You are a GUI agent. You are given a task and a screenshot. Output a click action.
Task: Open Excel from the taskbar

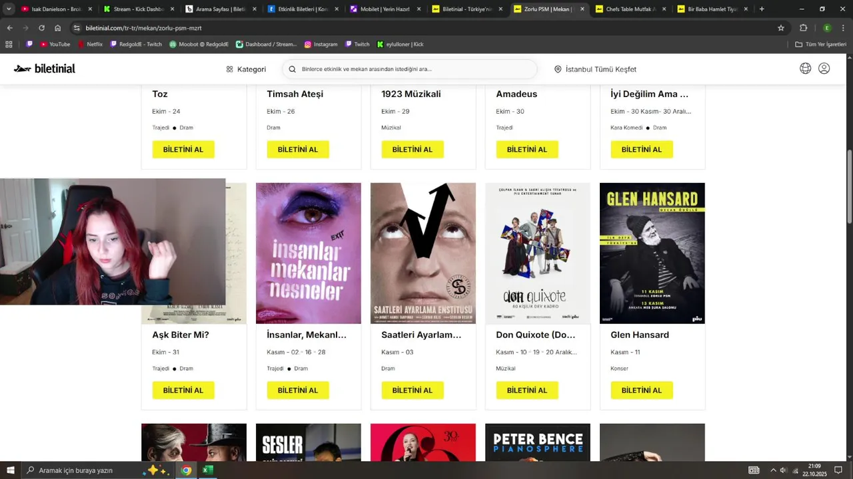click(x=207, y=470)
